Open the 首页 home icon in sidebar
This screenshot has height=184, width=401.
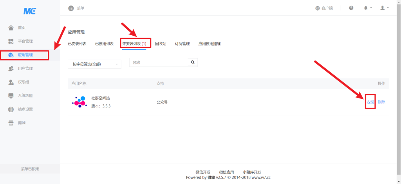(11, 28)
